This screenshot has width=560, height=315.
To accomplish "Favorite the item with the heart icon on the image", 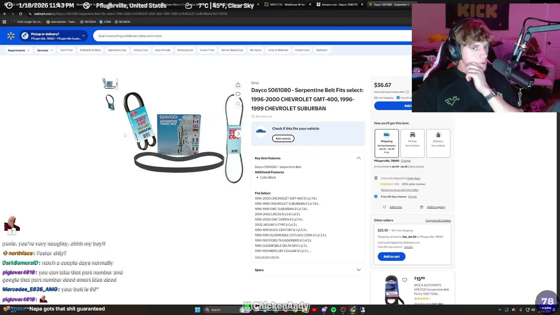I will [x=238, y=94].
